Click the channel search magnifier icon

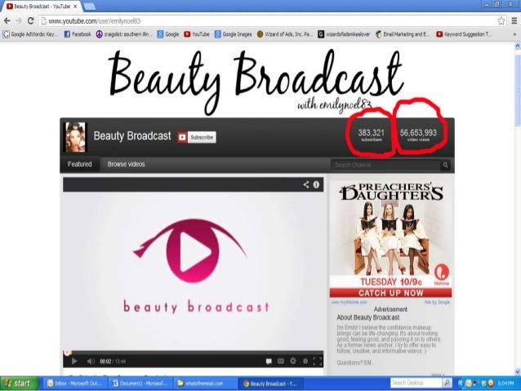(x=446, y=165)
